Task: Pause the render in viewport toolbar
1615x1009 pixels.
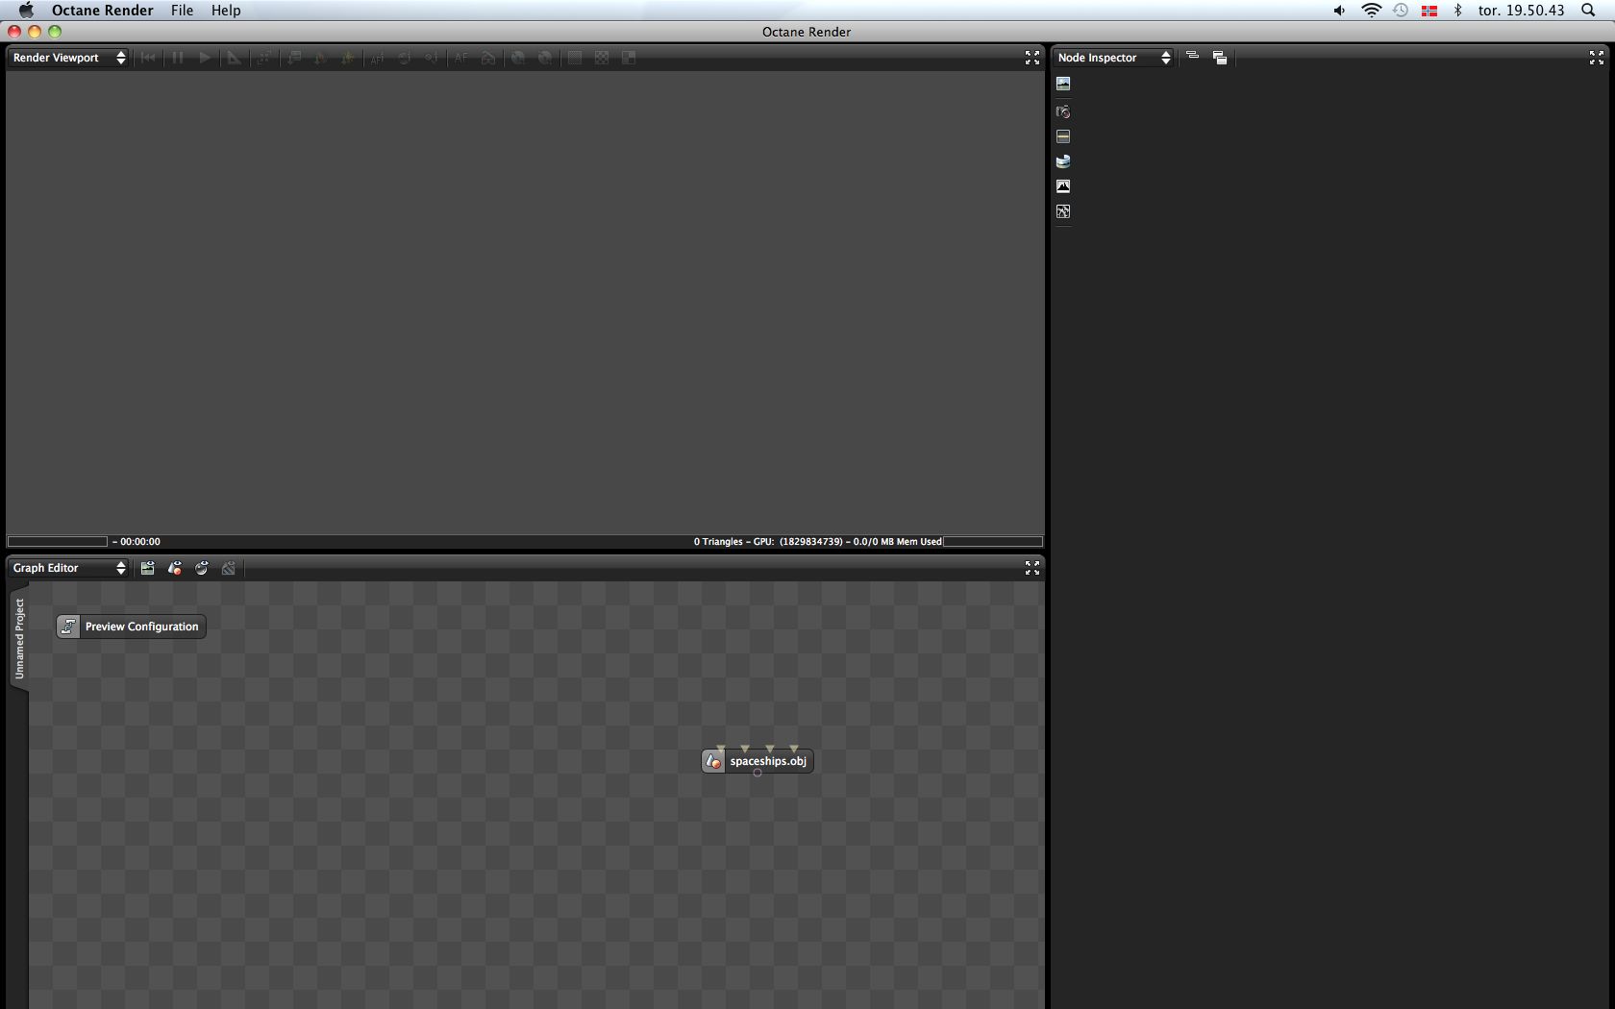Action: click(x=177, y=58)
